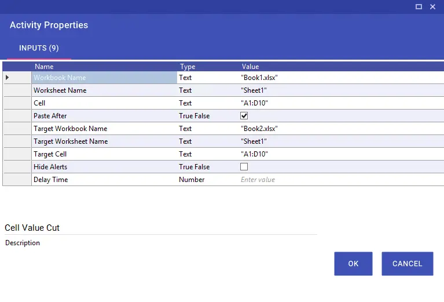The image size is (444, 302).
Task: Edit the Delay Time value field
Action: point(342,180)
